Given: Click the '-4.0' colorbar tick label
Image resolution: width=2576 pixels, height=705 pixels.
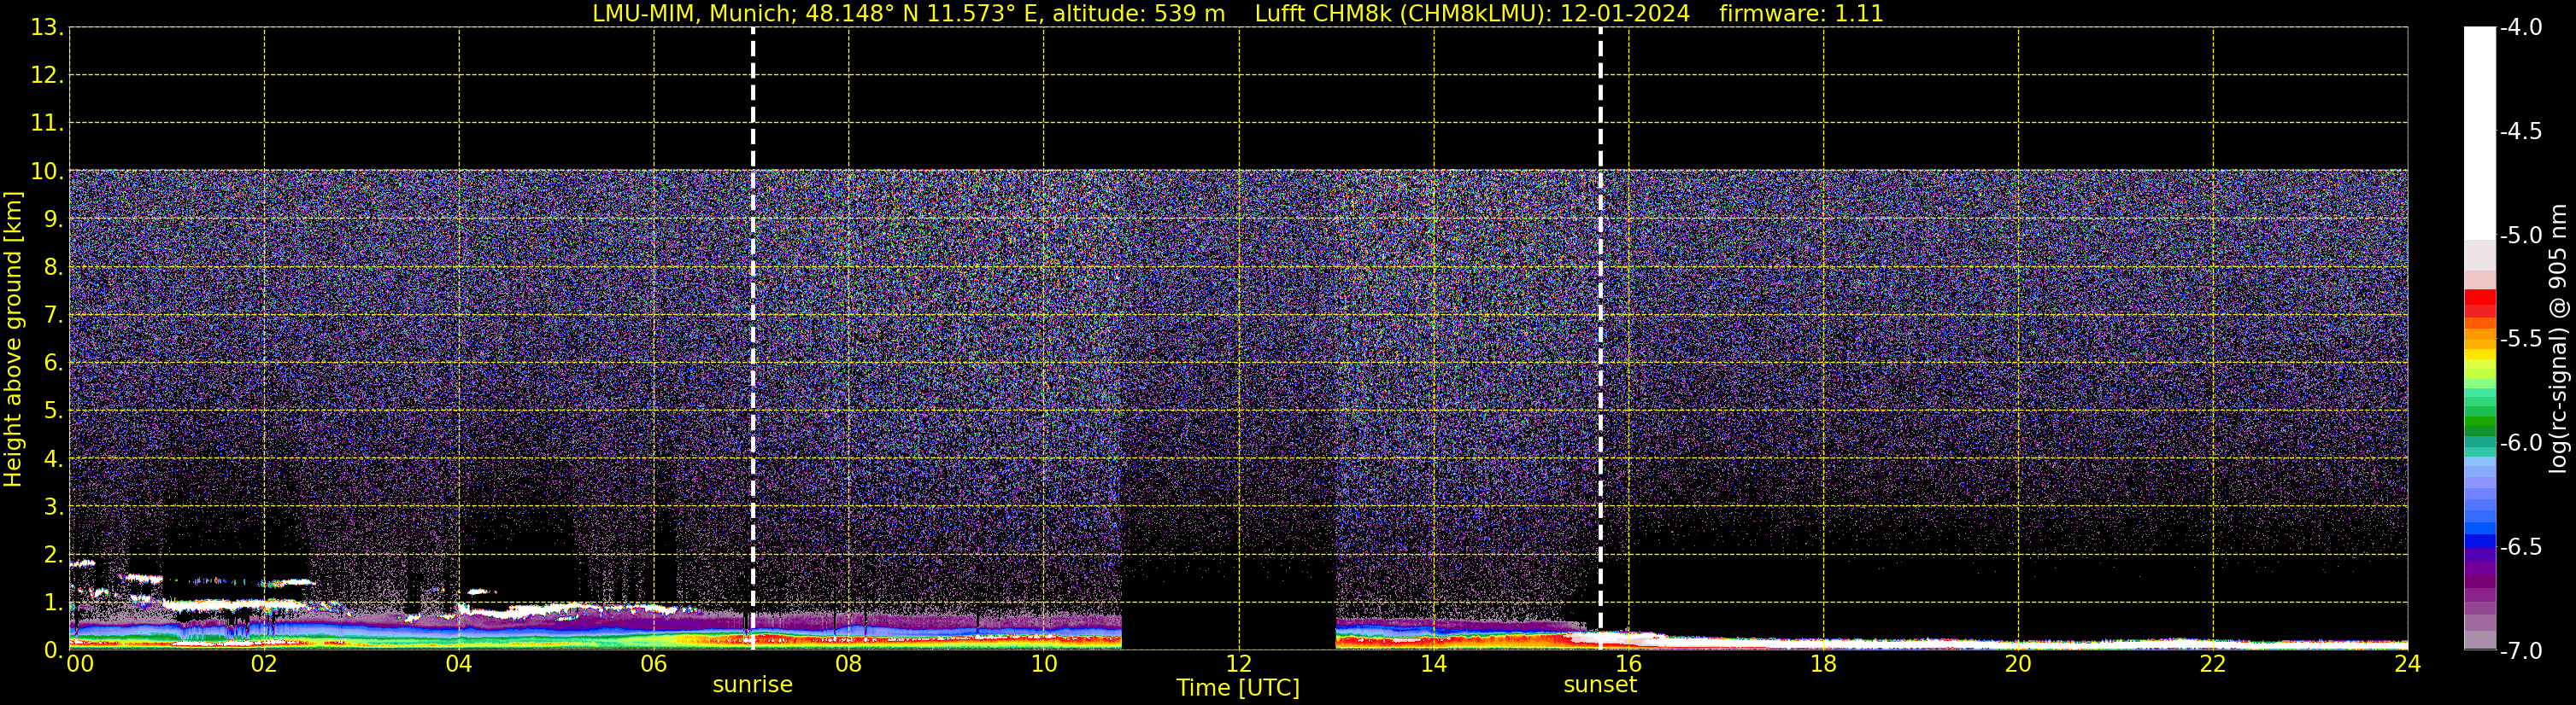Looking at the screenshot, I should point(2520,28).
